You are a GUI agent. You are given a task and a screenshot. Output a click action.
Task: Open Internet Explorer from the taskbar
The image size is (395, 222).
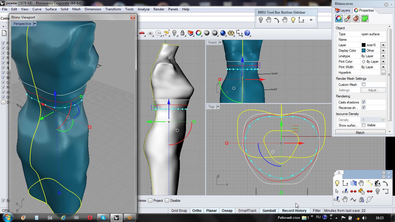pyautogui.click(x=63, y=218)
